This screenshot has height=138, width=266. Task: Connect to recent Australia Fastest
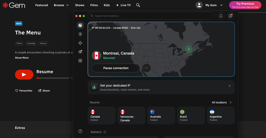click(161, 116)
